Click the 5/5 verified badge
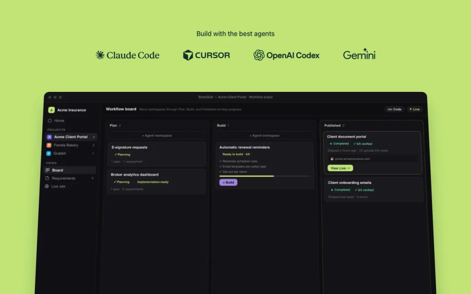This screenshot has width=471, height=294. pos(362,144)
